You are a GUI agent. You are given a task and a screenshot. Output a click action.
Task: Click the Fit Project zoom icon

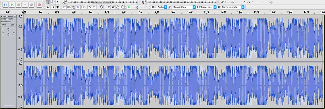point(122,7)
